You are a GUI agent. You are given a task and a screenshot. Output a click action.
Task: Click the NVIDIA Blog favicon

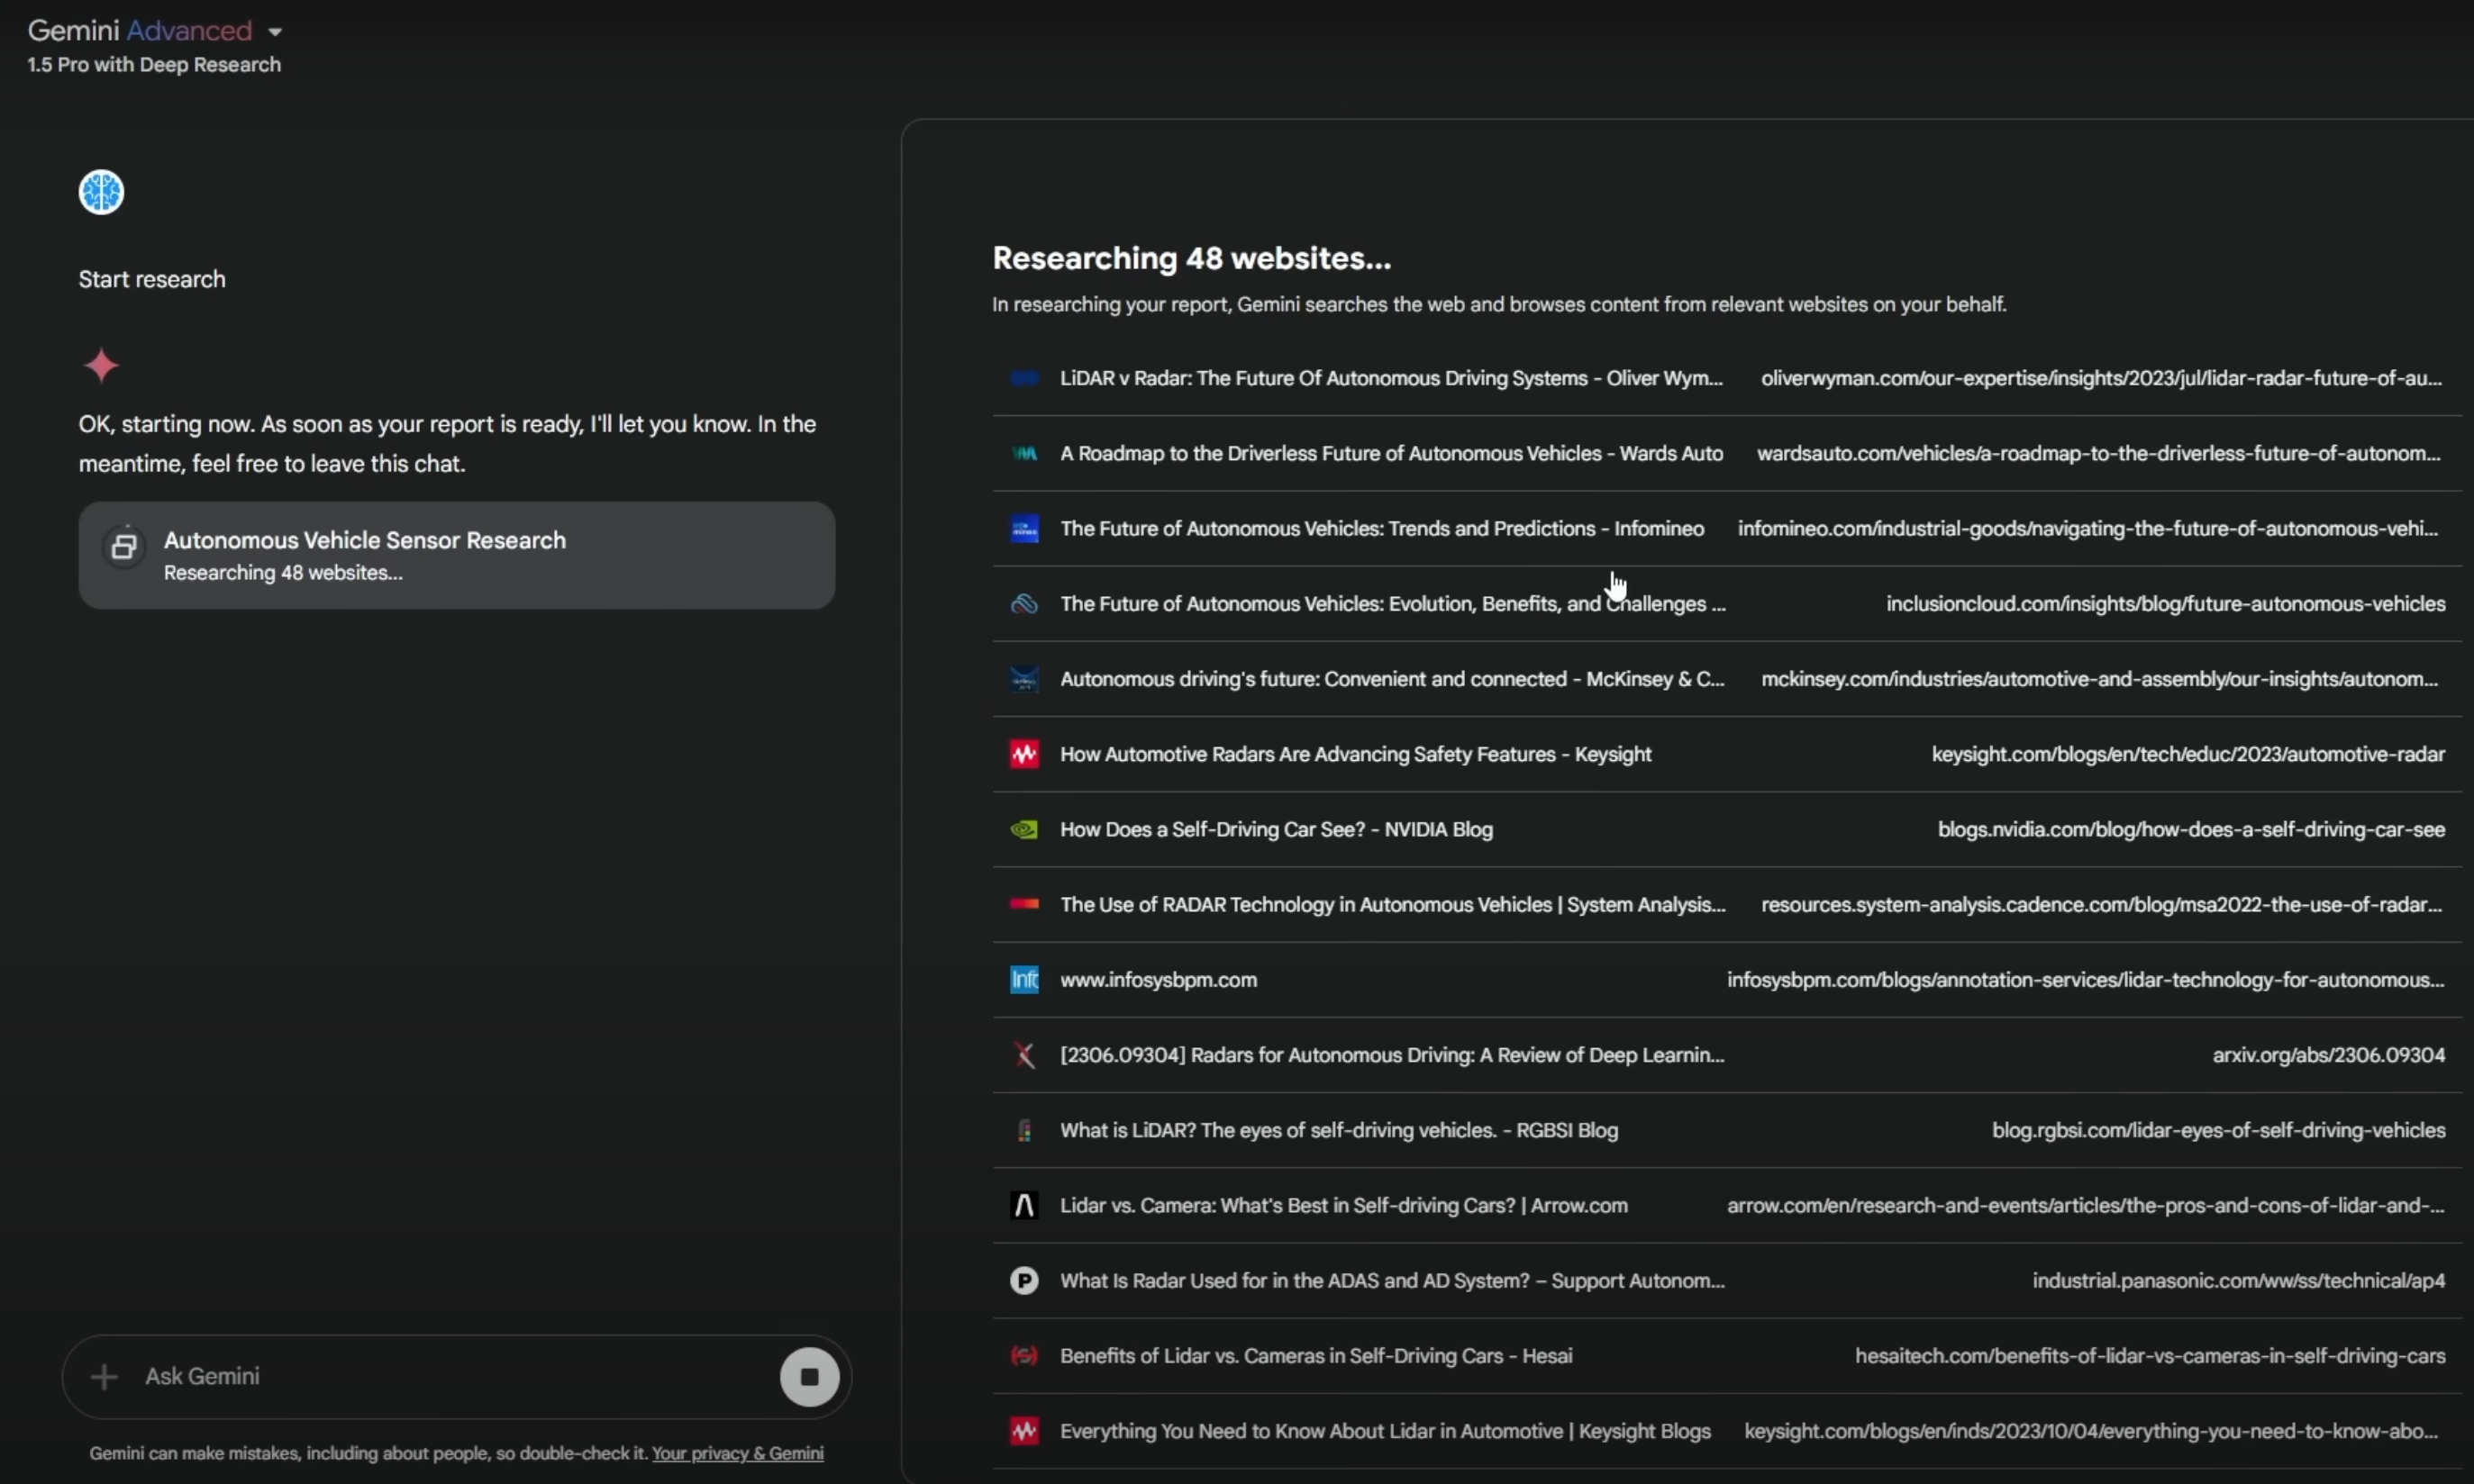pos(1023,829)
